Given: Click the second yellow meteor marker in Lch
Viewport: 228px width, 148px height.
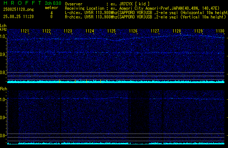Looking at the screenshot, I should tap(75, 81).
